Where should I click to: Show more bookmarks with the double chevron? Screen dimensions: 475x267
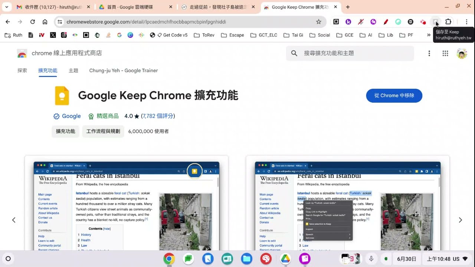click(429, 35)
